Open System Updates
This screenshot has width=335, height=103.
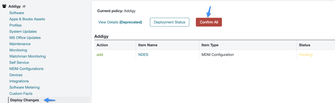[x=23, y=32]
